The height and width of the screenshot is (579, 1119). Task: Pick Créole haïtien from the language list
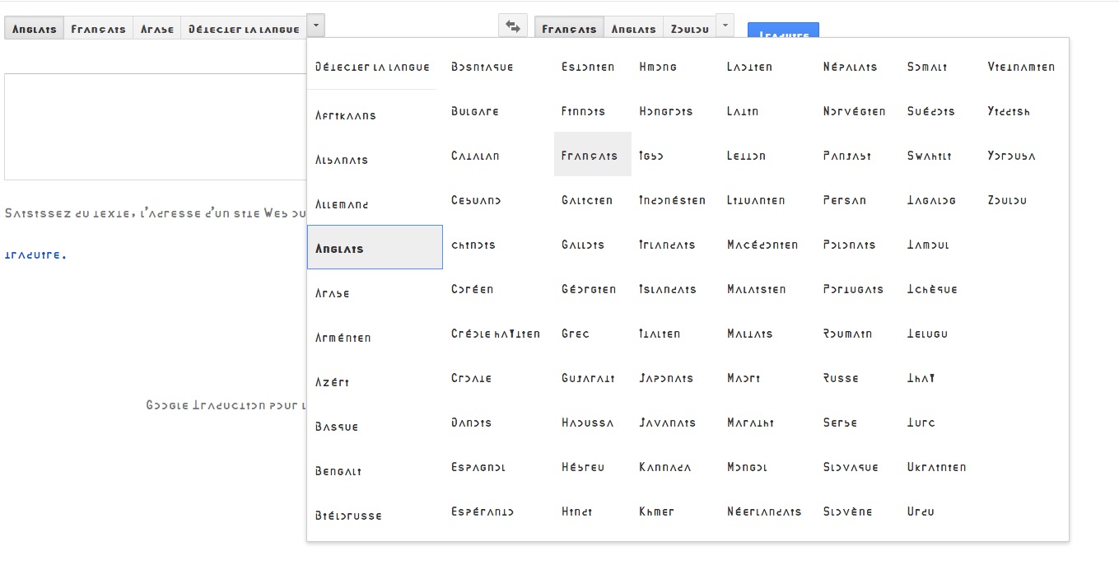(495, 334)
